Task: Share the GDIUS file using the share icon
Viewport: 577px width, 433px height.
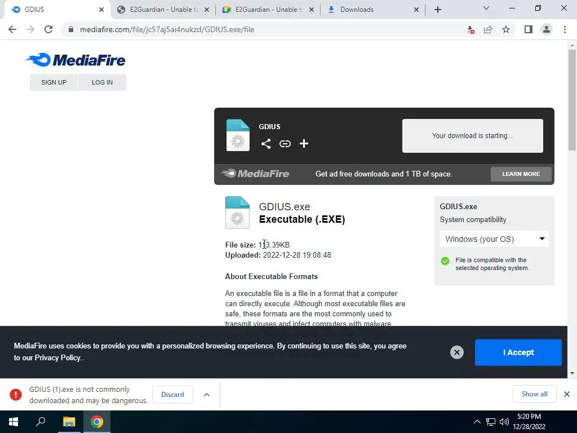Action: 266,144
